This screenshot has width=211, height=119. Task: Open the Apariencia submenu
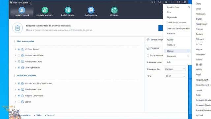click(x=177, y=56)
